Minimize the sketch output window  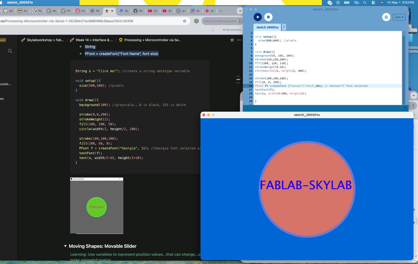(209, 115)
